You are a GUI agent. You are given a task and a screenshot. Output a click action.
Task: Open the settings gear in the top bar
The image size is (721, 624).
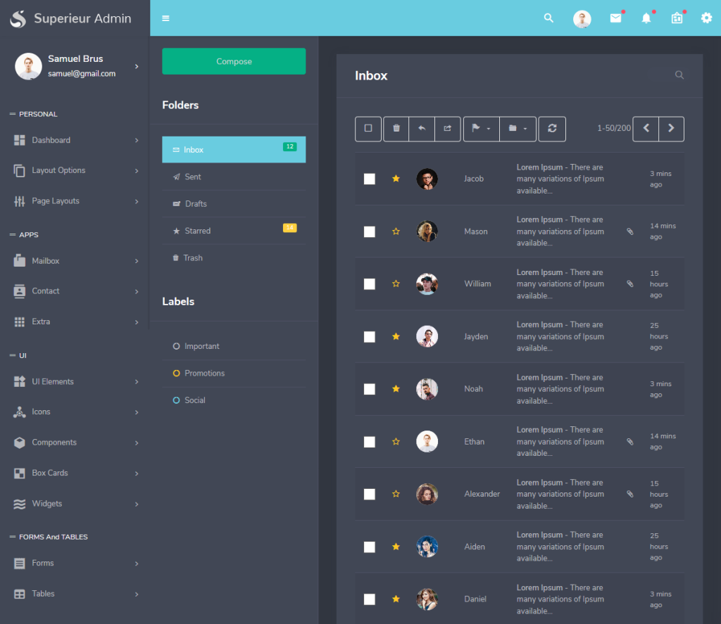pos(706,18)
